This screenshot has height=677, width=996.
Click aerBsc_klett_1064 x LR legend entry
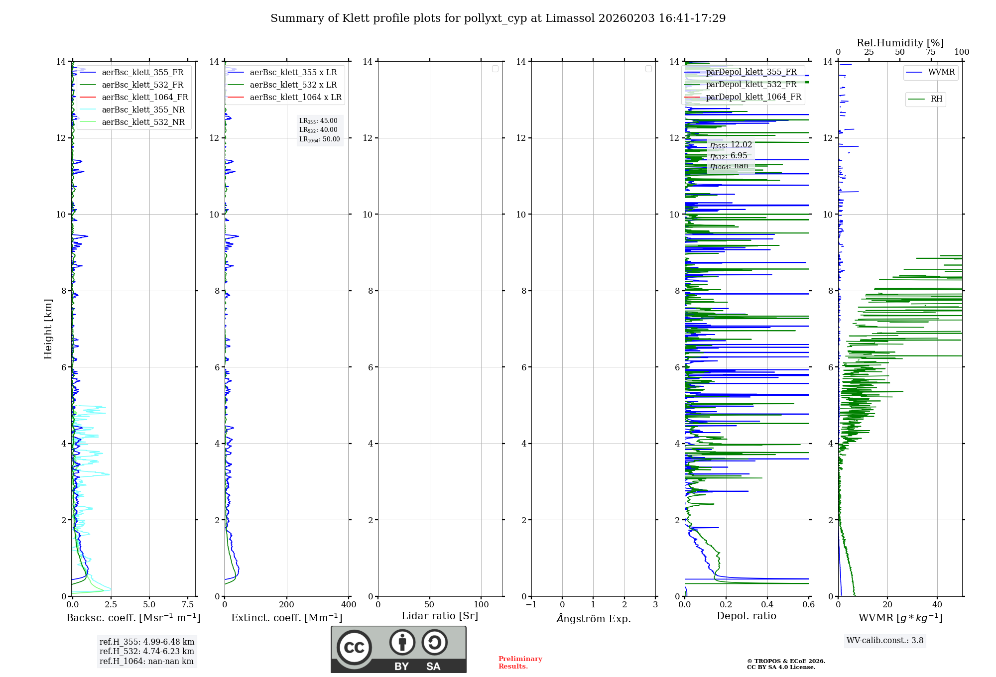coord(295,98)
